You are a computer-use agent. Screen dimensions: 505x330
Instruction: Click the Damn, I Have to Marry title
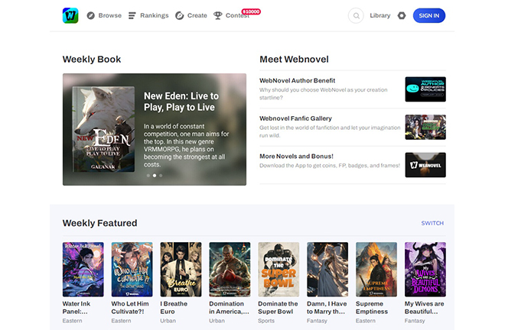(x=327, y=308)
